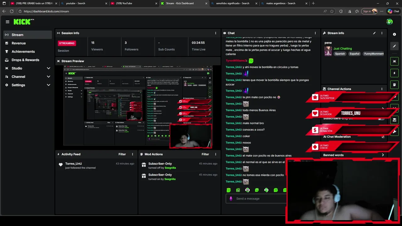Expand the Banned words row
The width and height of the screenshot is (402, 226).
[354, 155]
